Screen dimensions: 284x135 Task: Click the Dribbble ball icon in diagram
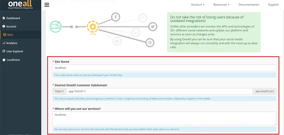pyautogui.click(x=150, y=43)
